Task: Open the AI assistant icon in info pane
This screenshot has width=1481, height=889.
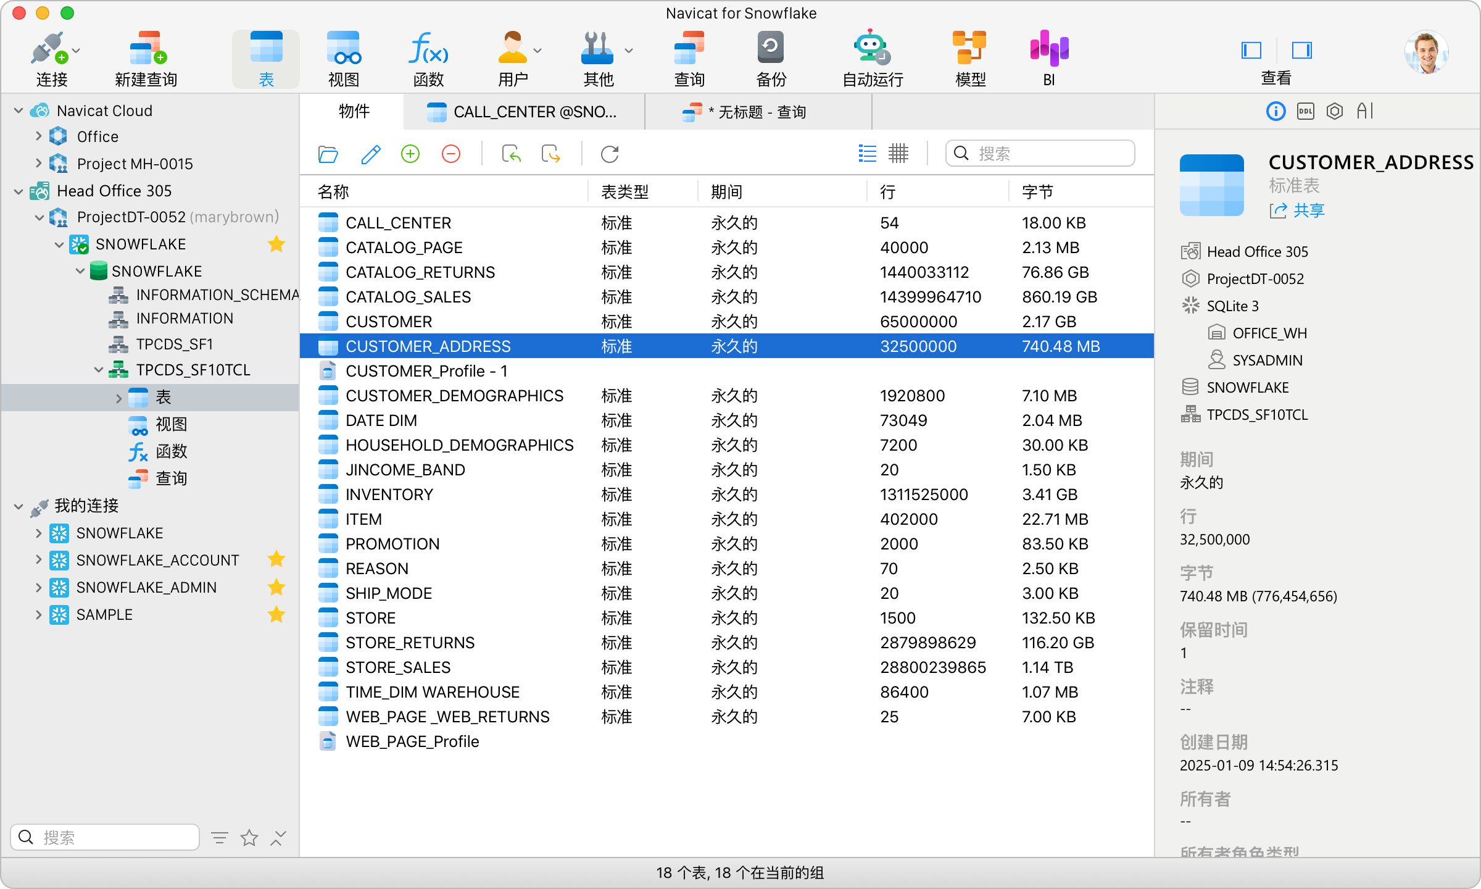Action: [x=1365, y=111]
